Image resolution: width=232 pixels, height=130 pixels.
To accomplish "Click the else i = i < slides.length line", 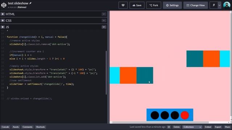I will 37,58.
